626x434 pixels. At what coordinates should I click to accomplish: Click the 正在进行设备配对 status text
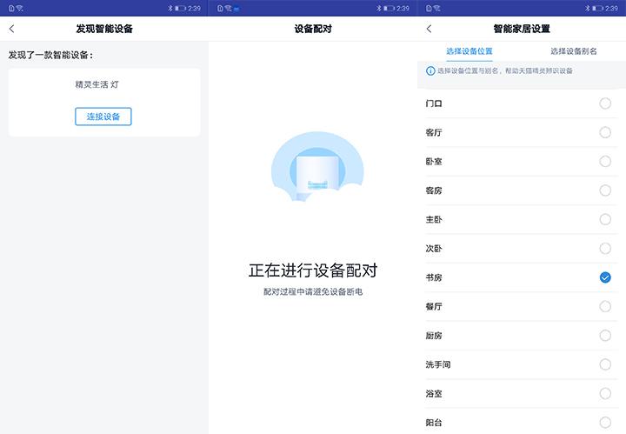313,270
